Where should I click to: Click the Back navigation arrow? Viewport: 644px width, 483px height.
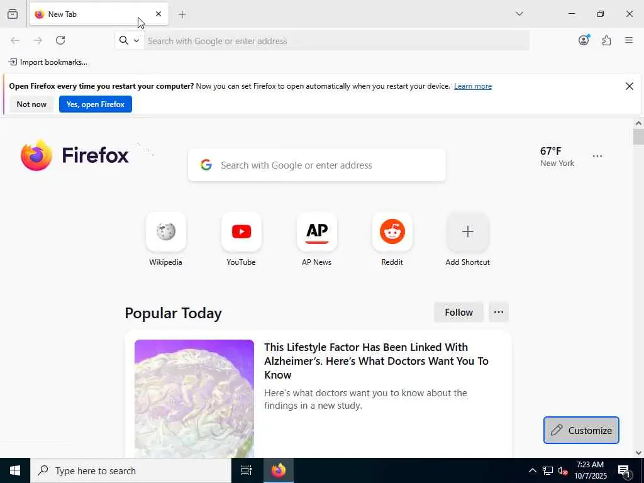[x=15, y=40]
